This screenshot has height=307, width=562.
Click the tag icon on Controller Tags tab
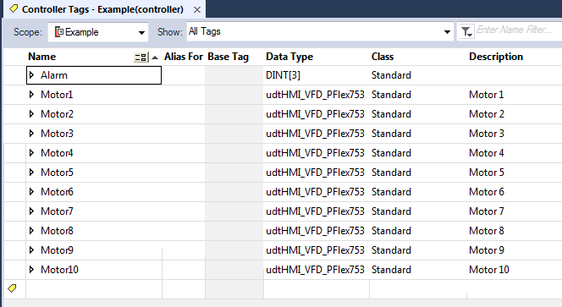(x=14, y=9)
